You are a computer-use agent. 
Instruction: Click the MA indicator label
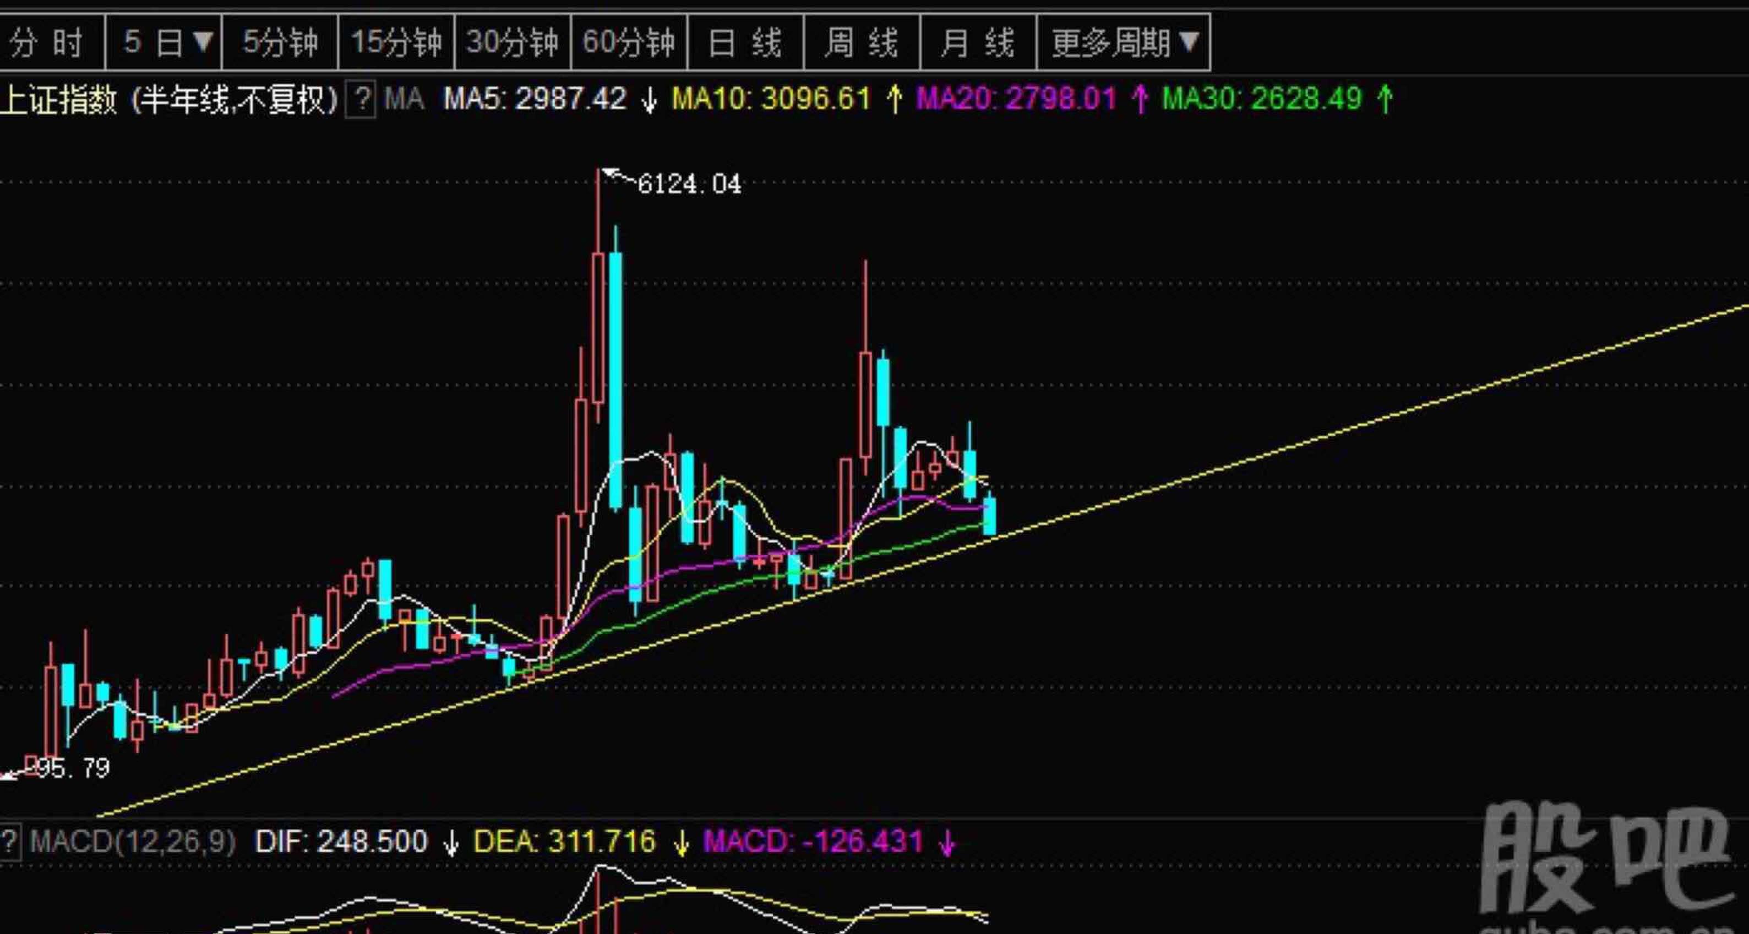pyautogui.click(x=405, y=99)
